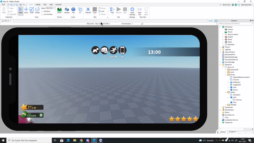Click the Filter workspace search field
The image size is (254, 143).
pos(236,24)
